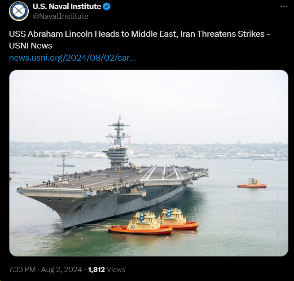Follow the news.usni.org article link

(x=72, y=58)
